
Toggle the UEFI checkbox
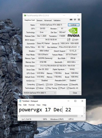coord(73,40)
